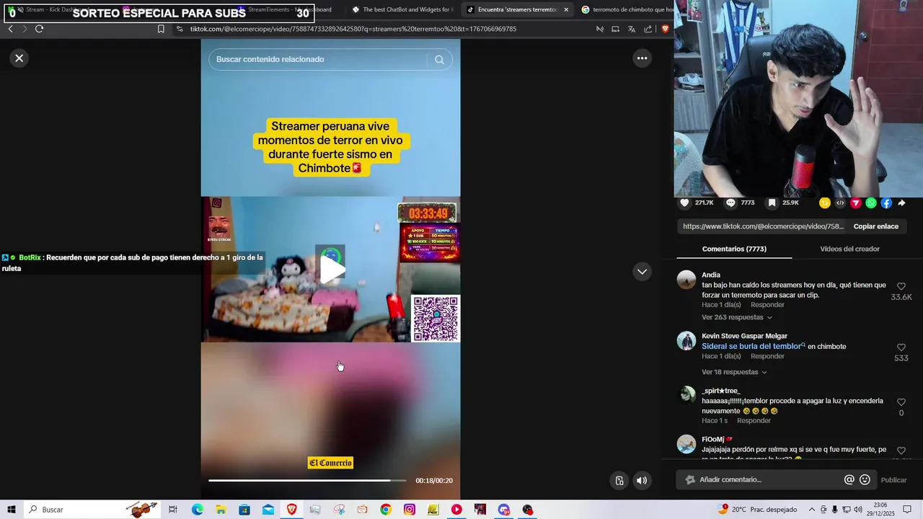Open Brave browser from taskbar
Image resolution: width=923 pixels, height=519 pixels.
coord(291,510)
